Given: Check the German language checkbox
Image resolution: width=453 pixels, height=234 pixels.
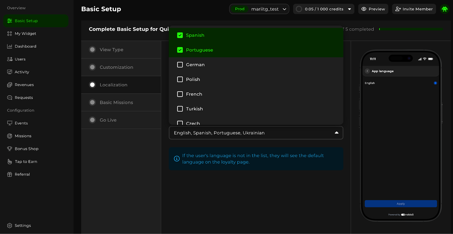Looking at the screenshot, I should (180, 65).
